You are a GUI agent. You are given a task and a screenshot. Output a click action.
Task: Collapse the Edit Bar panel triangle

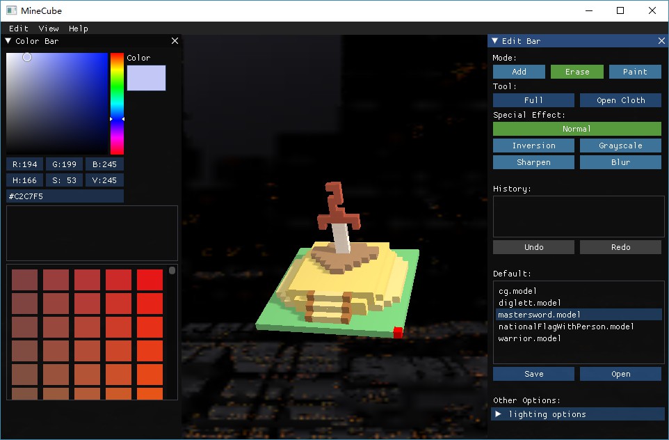[495, 41]
